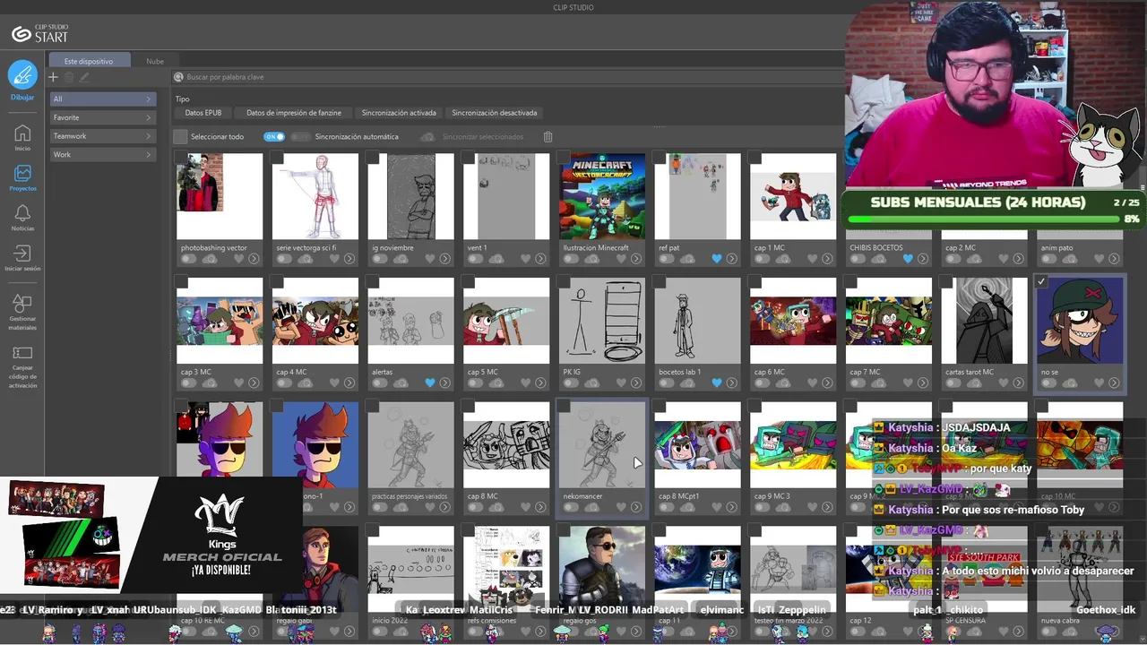The image size is (1147, 645).
Task: Open details arrow for 'cap 7 MC'
Action: pos(922,383)
